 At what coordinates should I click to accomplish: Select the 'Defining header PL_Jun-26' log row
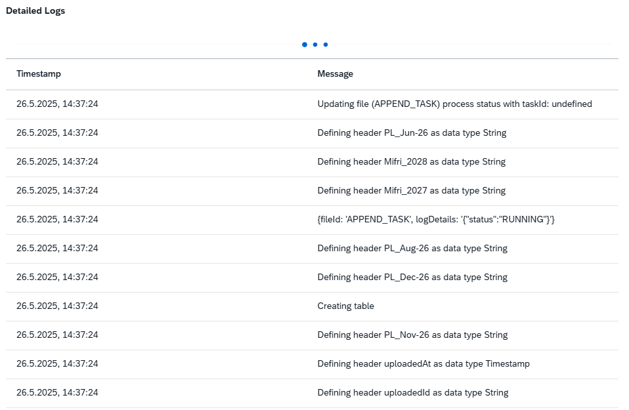tap(412, 133)
